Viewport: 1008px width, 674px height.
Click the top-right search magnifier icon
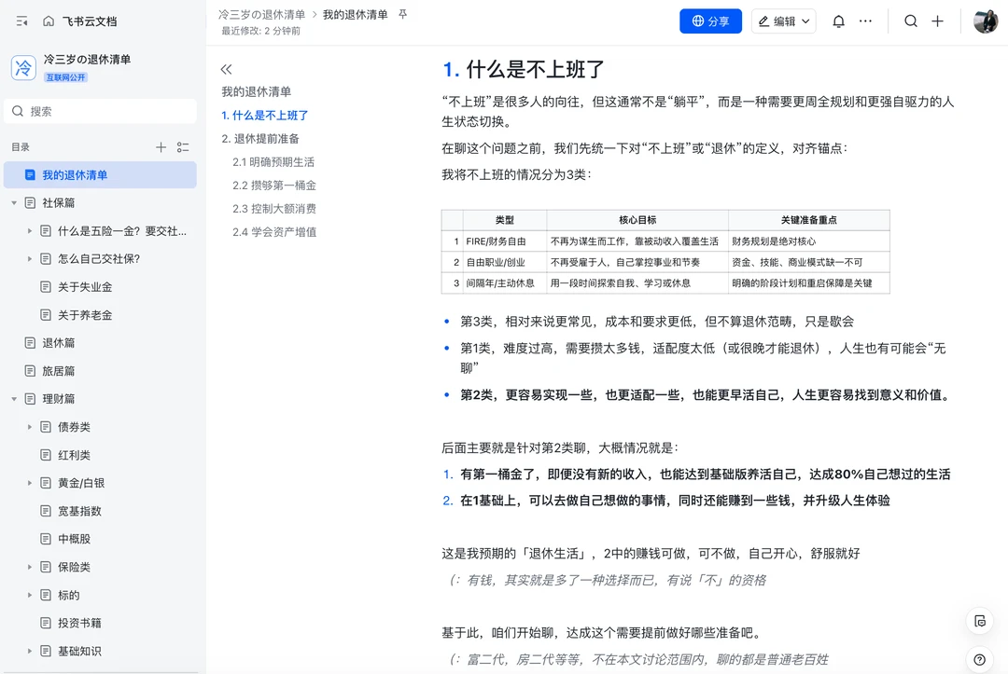911,21
